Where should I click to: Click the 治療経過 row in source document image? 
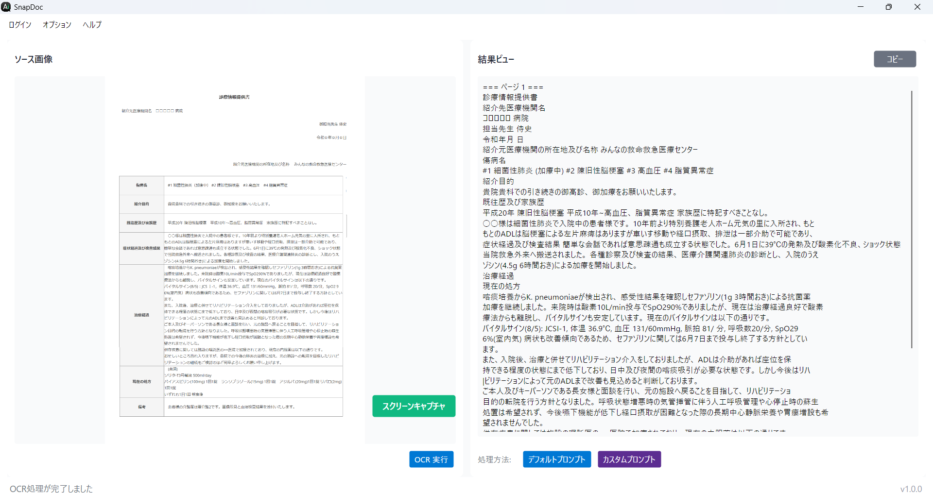coord(142,315)
